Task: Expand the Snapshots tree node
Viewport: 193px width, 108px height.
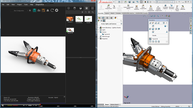Action: 98,39
